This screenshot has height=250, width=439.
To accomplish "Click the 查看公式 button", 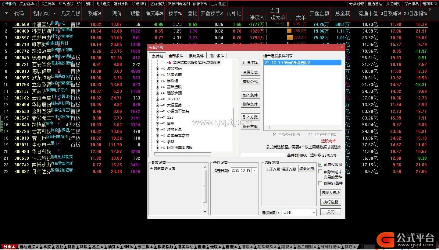I will tap(250, 72).
